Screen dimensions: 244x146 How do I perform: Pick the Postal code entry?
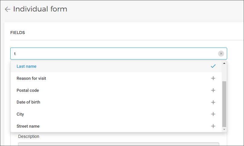point(116,90)
